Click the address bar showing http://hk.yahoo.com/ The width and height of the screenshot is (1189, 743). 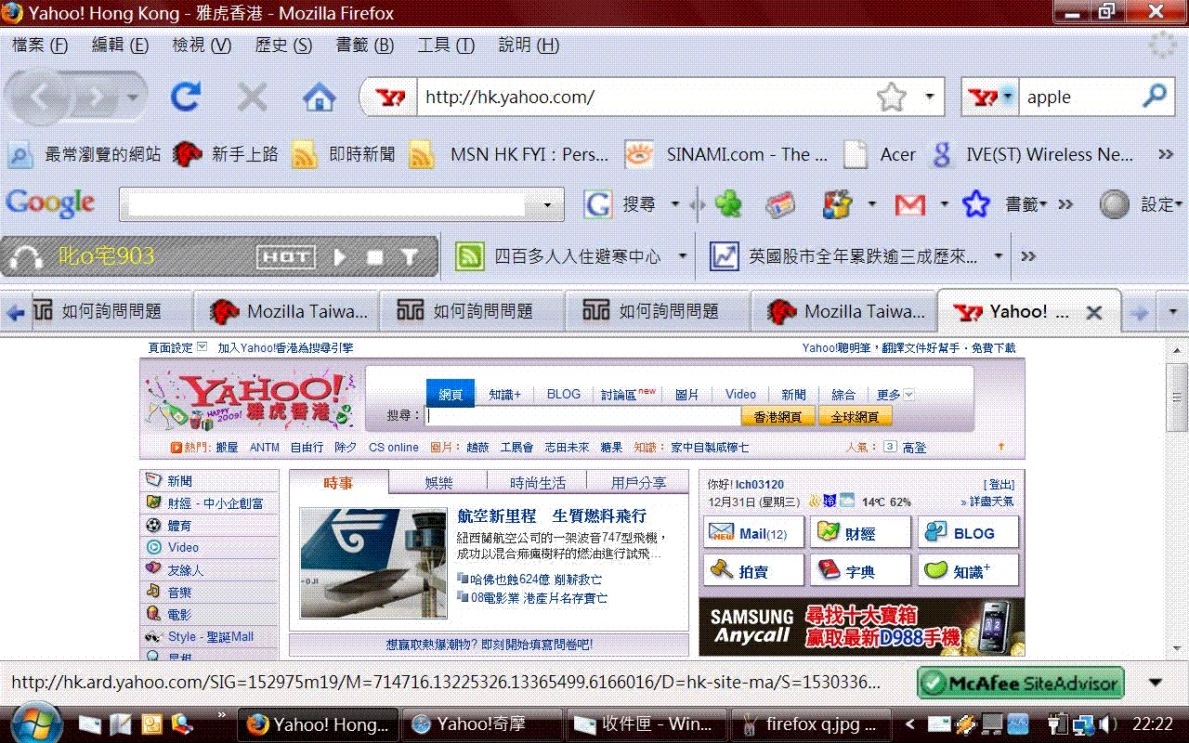pos(646,97)
